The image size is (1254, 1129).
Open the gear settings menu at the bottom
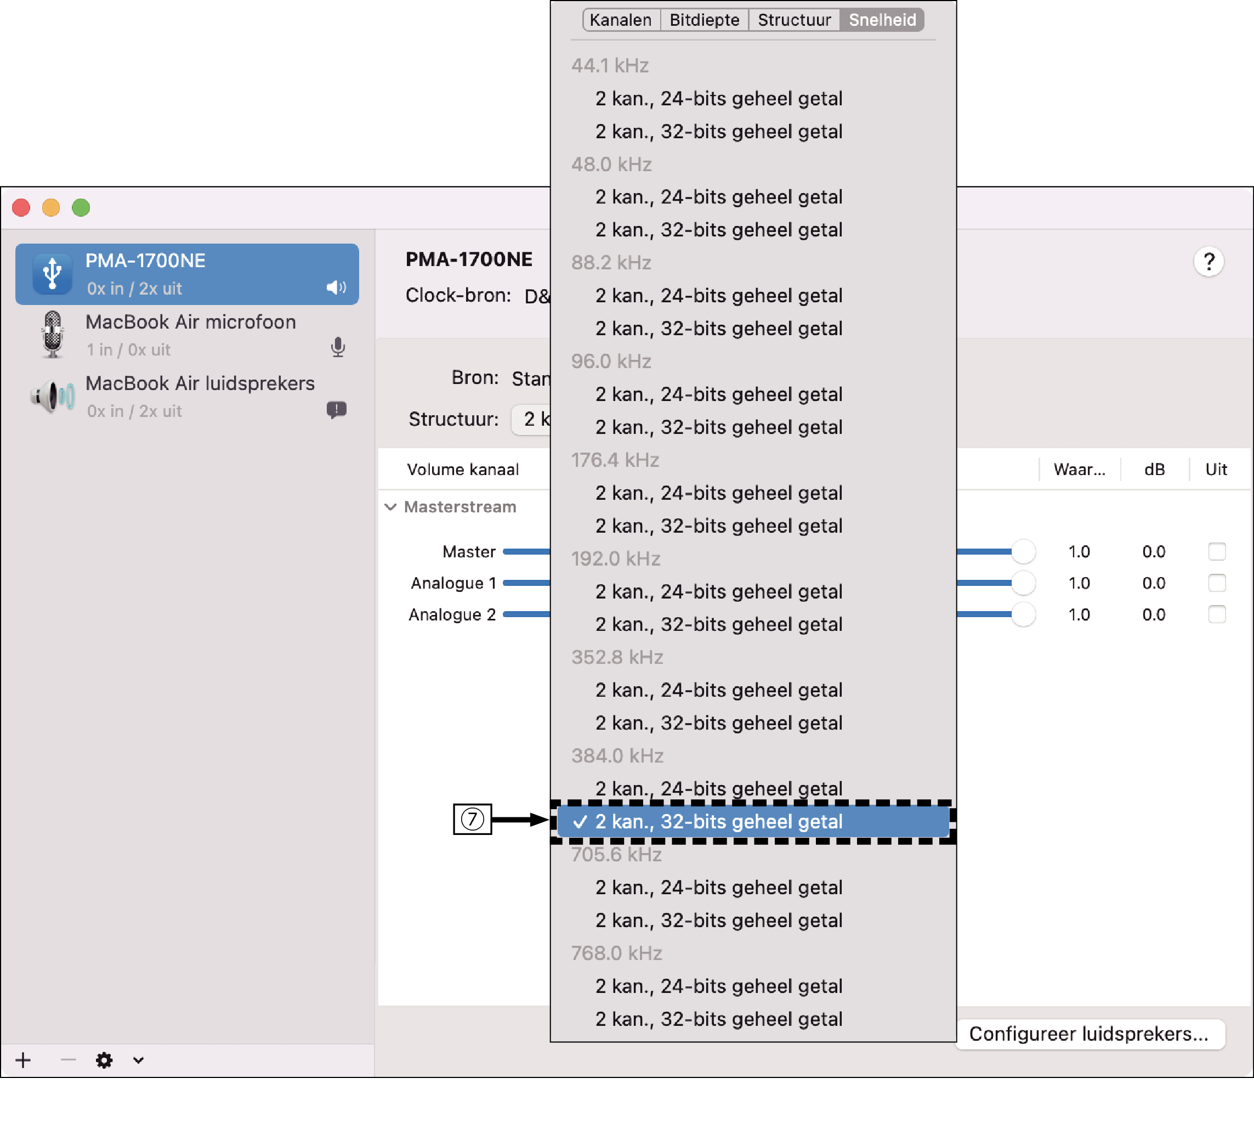coord(104,1060)
